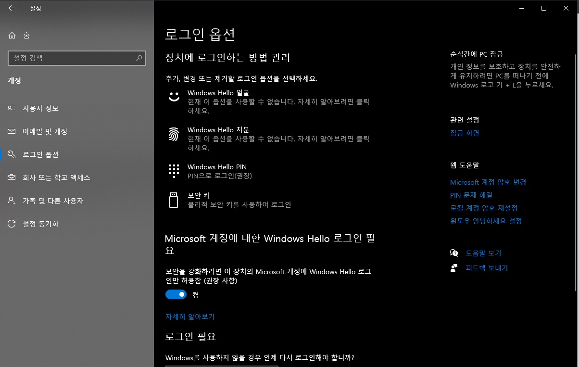Image resolution: width=579 pixels, height=367 pixels.
Task: Open PIN 문제 해결 help link
Action: (x=471, y=195)
